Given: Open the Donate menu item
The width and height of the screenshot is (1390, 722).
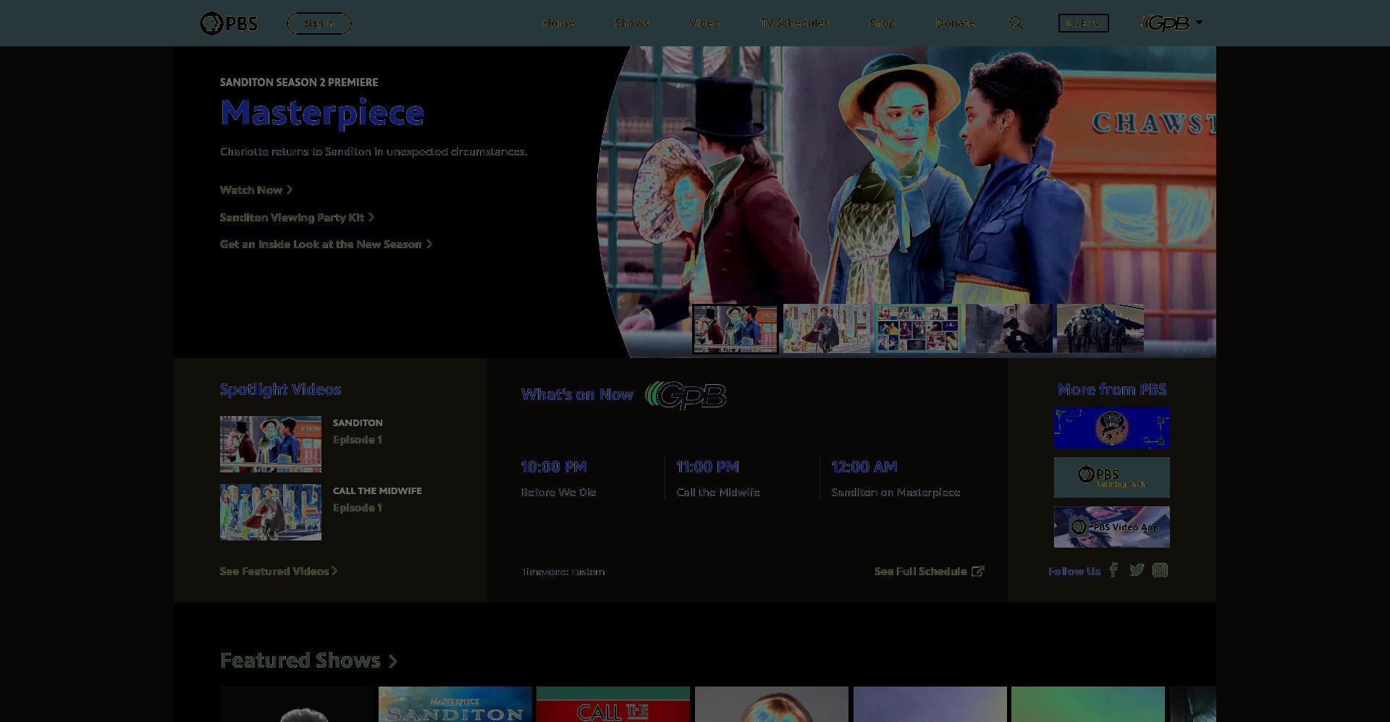Looking at the screenshot, I should coord(955,23).
